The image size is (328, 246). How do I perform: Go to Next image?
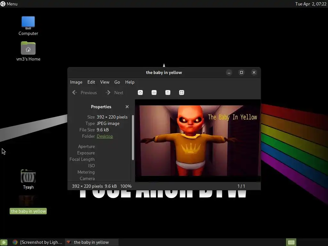pyautogui.click(x=114, y=93)
